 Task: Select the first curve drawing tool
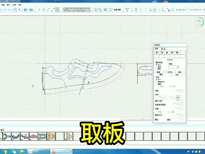click(x=39, y=10)
